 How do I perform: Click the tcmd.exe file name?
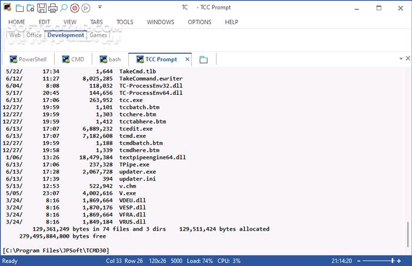[x=132, y=136]
